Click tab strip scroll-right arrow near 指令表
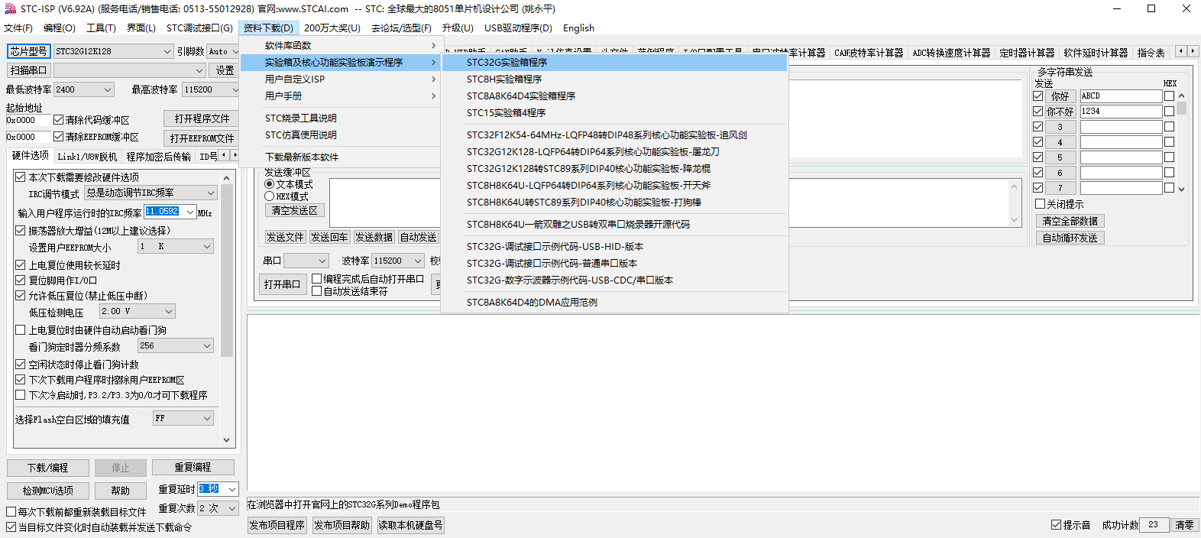Image resolution: width=1201 pixels, height=538 pixels. click(1193, 51)
